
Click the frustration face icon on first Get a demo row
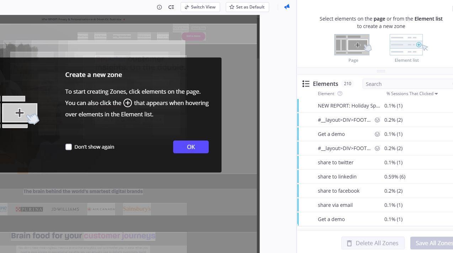click(x=377, y=134)
